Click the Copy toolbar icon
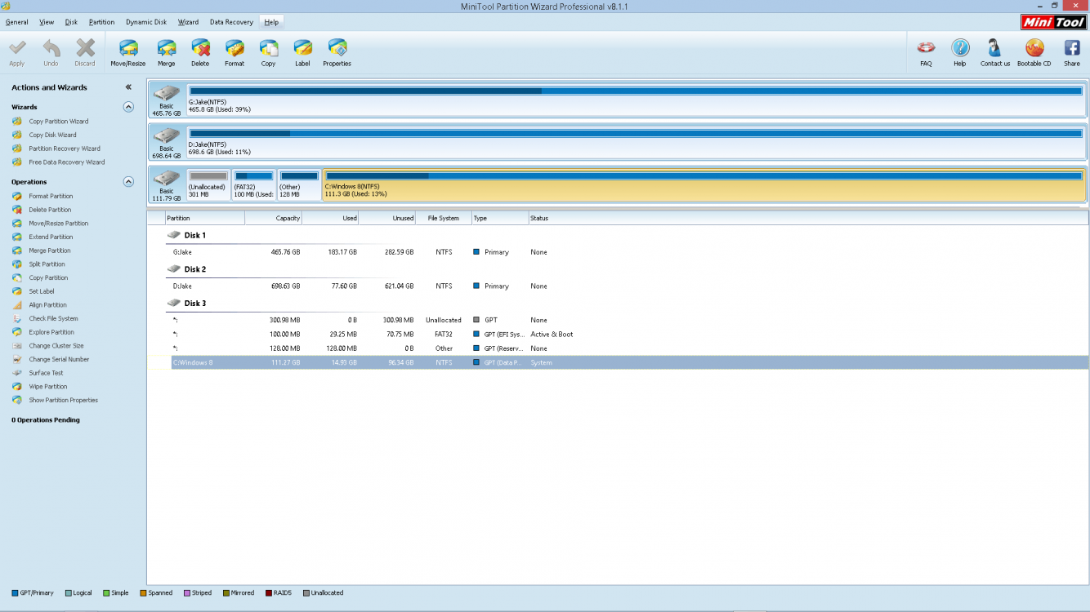This screenshot has height=612, width=1090. click(269, 48)
